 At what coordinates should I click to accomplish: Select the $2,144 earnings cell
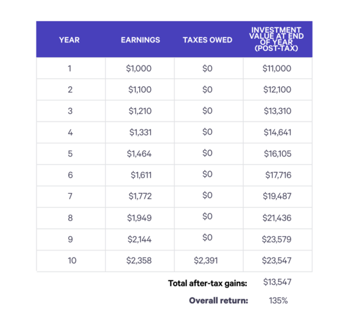point(139,239)
